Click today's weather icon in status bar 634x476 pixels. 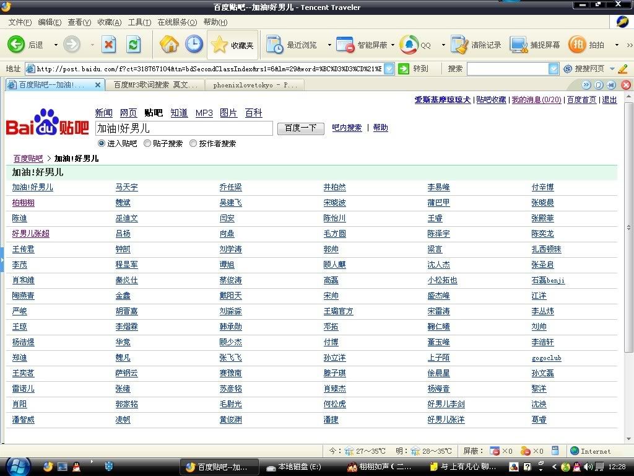click(349, 451)
